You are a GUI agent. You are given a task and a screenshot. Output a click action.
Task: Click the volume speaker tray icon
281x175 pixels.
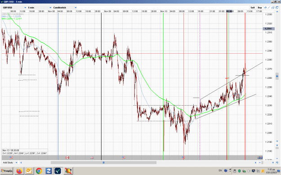pos(249,171)
